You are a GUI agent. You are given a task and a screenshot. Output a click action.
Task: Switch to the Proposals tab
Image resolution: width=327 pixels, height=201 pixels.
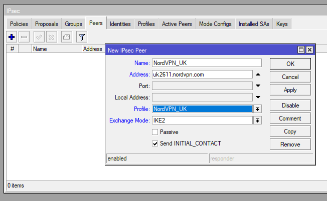[x=47, y=24]
